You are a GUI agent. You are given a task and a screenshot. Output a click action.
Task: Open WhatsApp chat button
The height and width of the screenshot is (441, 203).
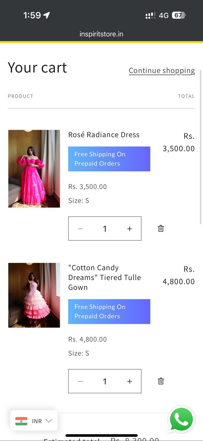(x=181, y=419)
